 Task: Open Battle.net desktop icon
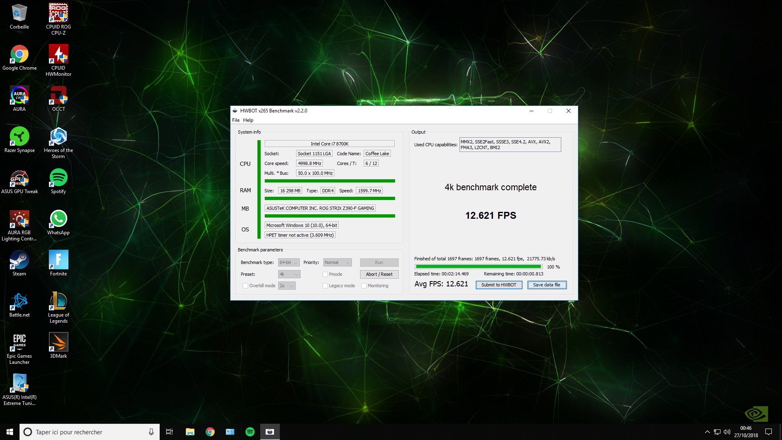pos(19,305)
